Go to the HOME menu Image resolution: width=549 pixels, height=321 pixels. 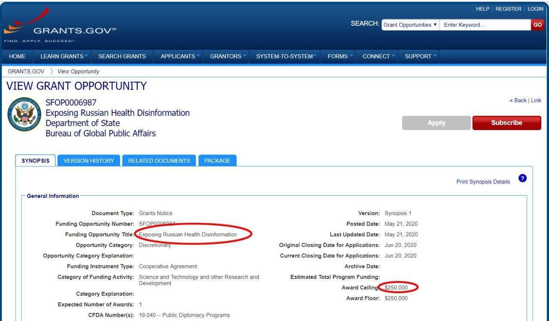pos(17,56)
